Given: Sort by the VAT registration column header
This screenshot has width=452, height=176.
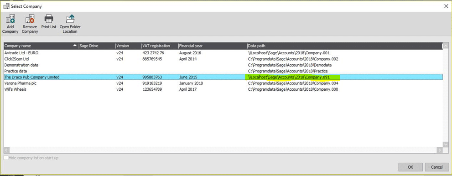Looking at the screenshot, I should [160, 46].
